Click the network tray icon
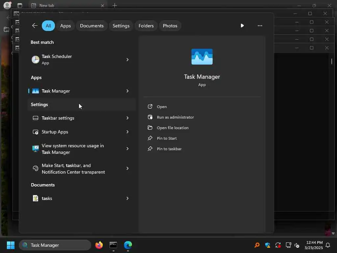The image size is (337, 253). click(x=288, y=245)
